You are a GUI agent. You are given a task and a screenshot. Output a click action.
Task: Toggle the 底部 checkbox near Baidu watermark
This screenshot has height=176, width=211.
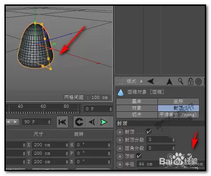[x=189, y=156]
